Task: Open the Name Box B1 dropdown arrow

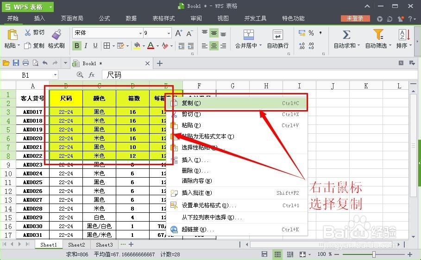Action: [55, 75]
